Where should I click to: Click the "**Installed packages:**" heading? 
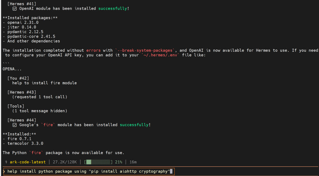point(30,18)
